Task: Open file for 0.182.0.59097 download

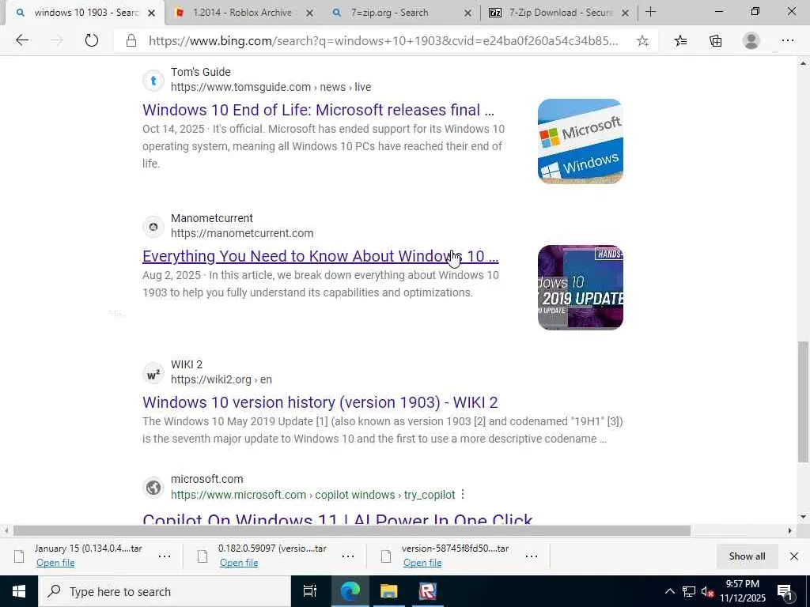Action: pos(239,563)
